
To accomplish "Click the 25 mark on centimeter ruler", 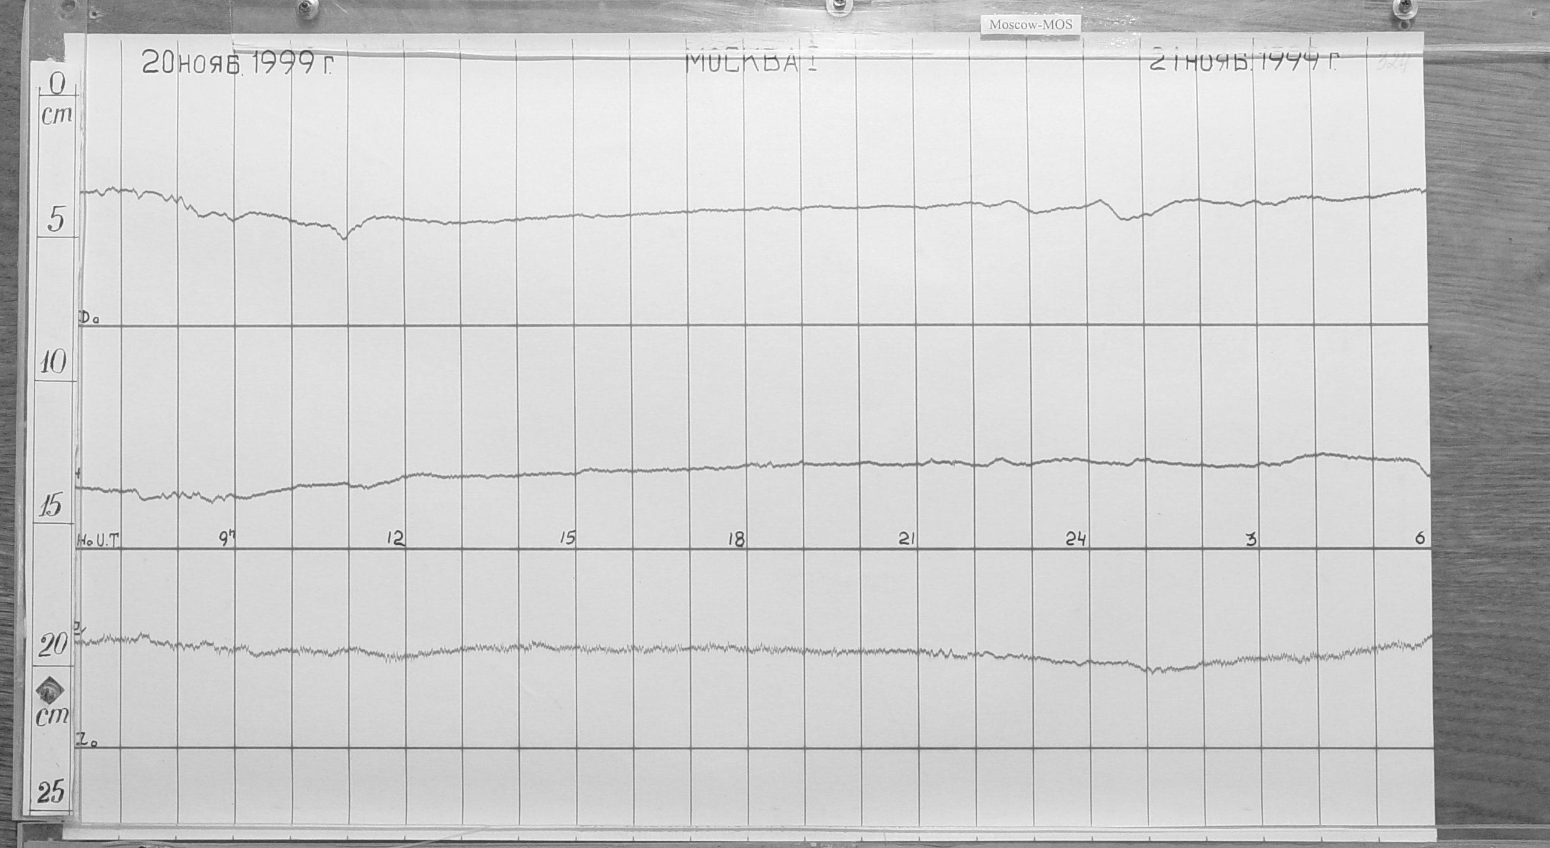I will point(51,791).
